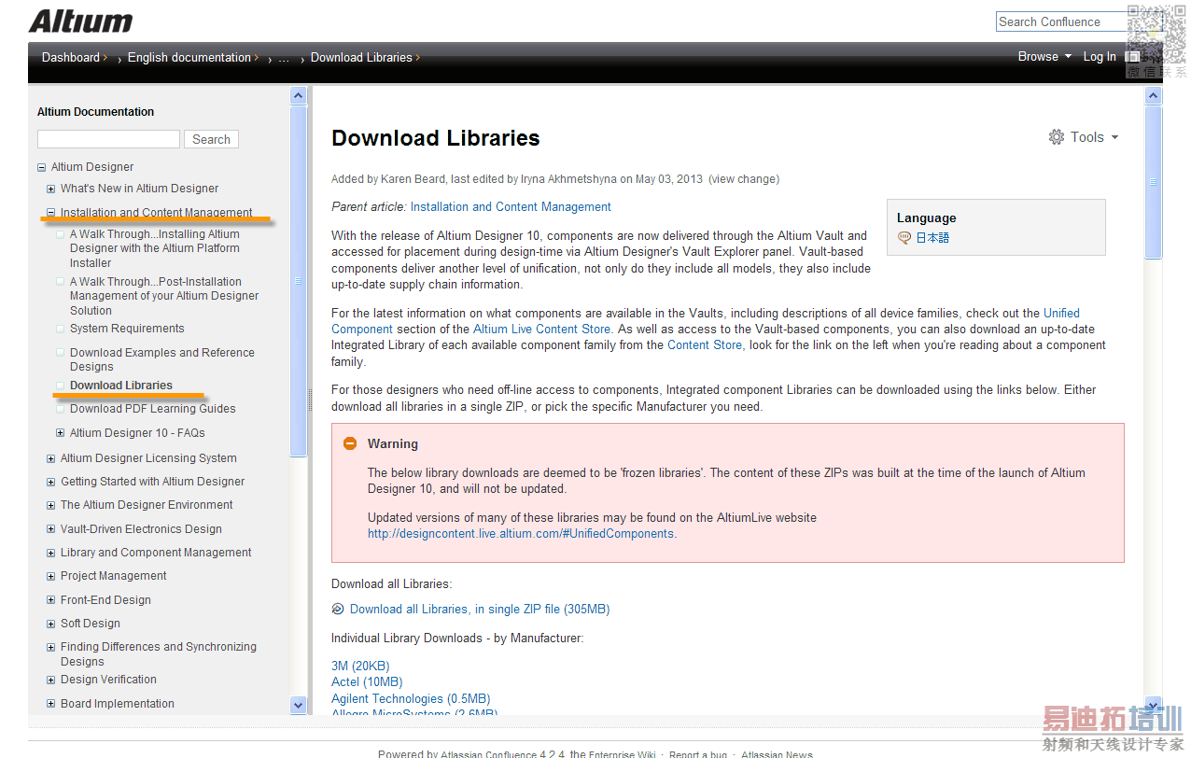Click the Content Store link

tap(705, 345)
